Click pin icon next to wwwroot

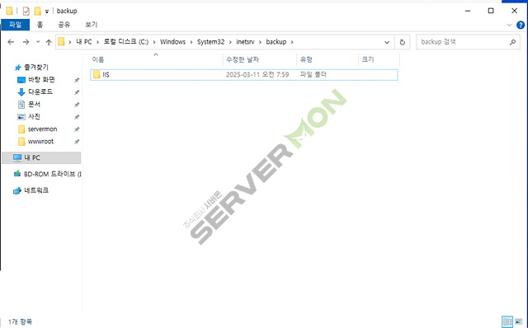(x=77, y=142)
